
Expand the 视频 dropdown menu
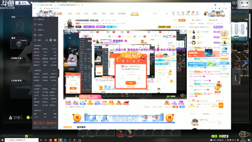[95, 14]
